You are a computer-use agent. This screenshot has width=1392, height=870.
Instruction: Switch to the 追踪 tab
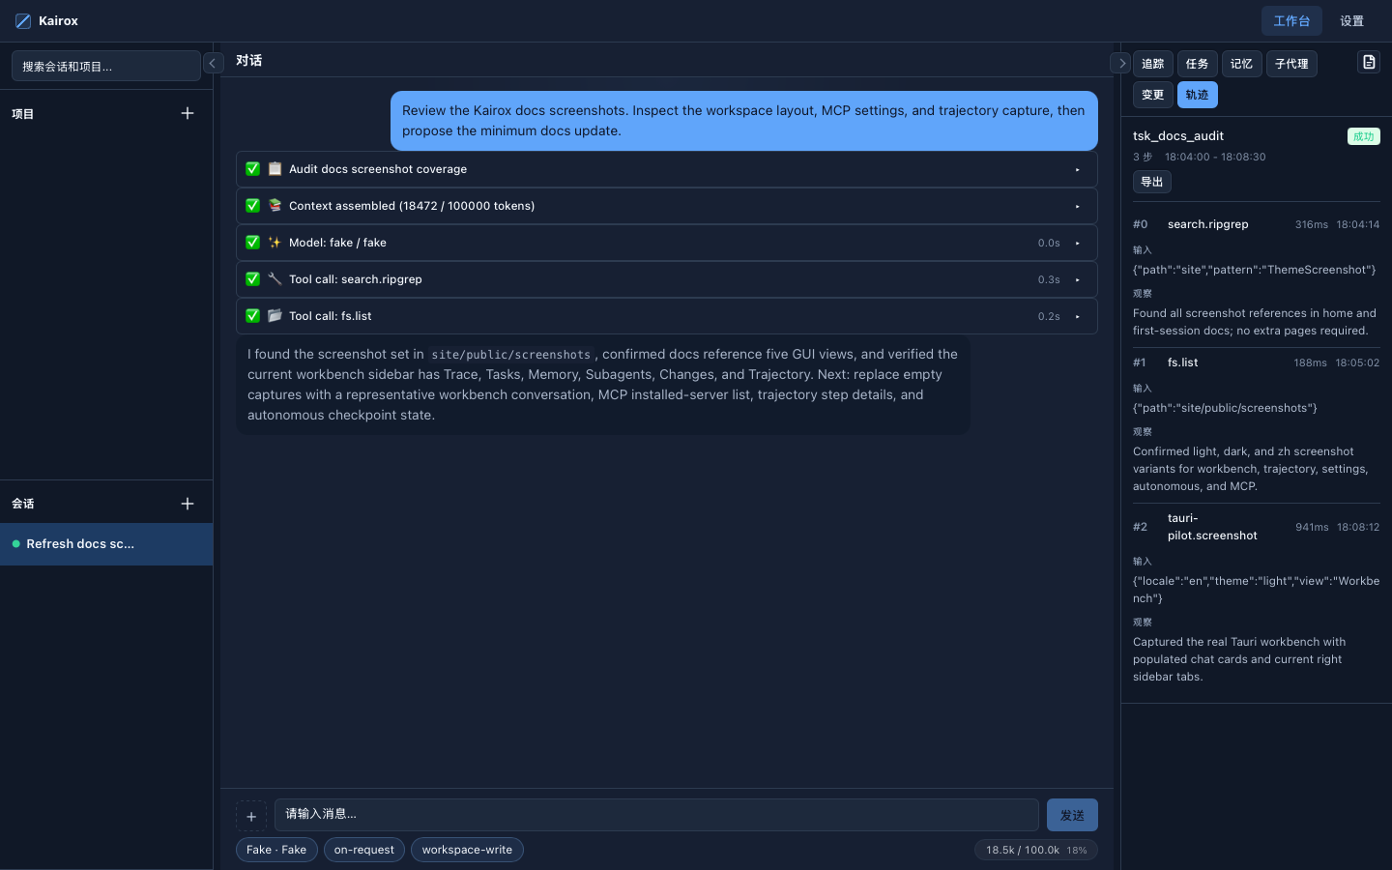click(x=1153, y=64)
